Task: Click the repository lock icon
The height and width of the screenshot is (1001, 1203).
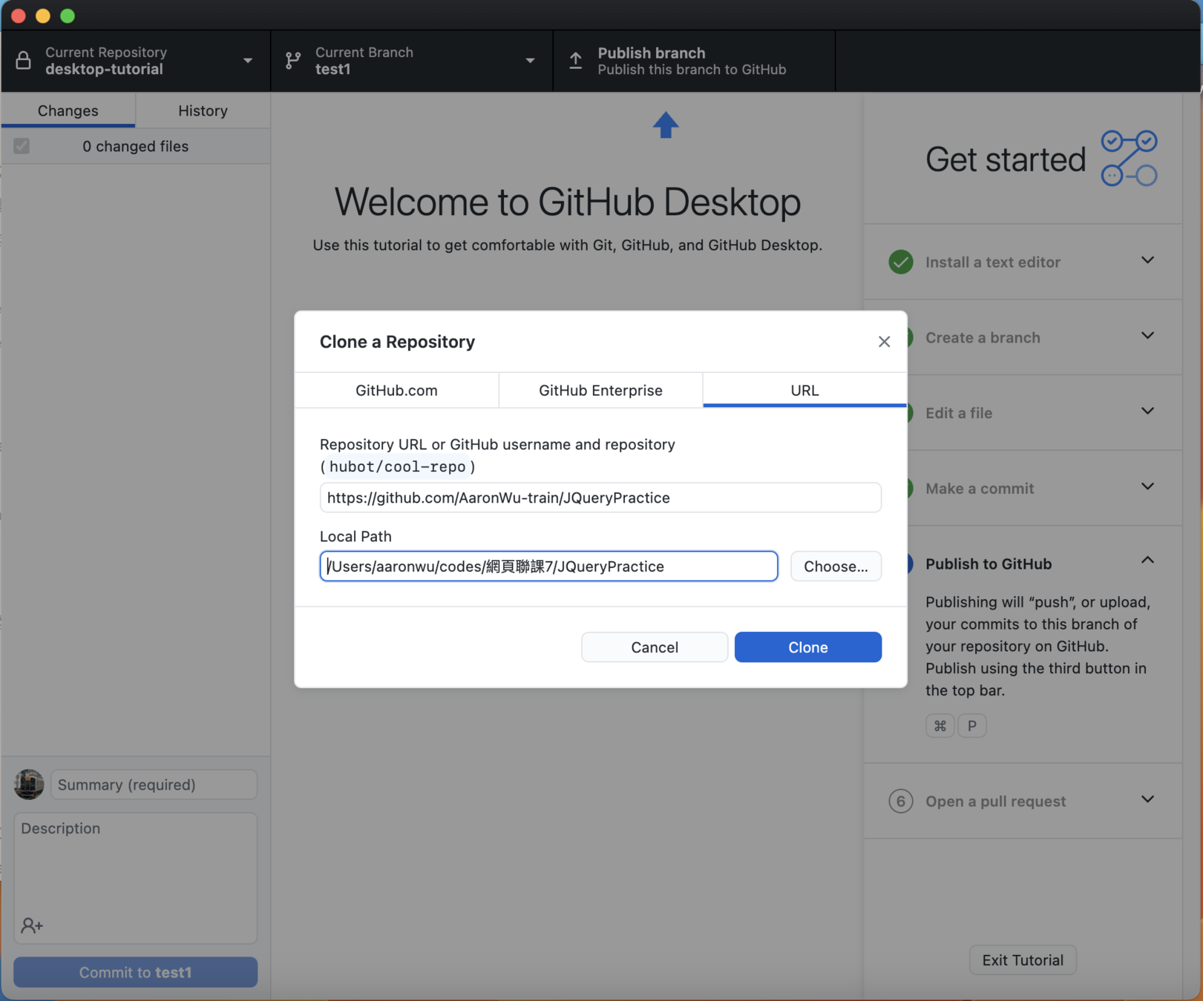Action: [24, 61]
